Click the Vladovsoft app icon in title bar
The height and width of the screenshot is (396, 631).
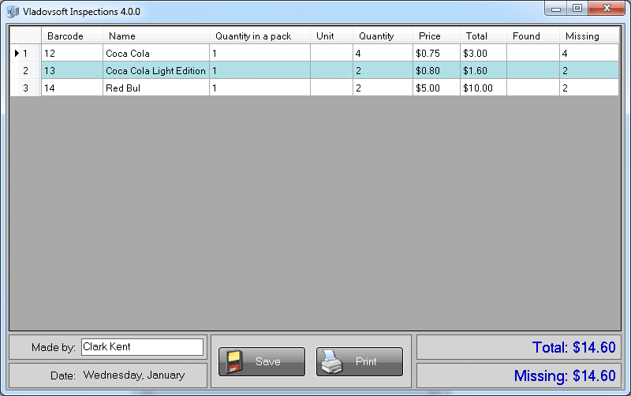[x=13, y=11]
